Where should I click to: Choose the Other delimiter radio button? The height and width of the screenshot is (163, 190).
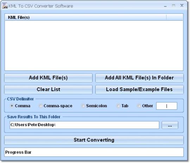pyautogui.click(x=139, y=106)
